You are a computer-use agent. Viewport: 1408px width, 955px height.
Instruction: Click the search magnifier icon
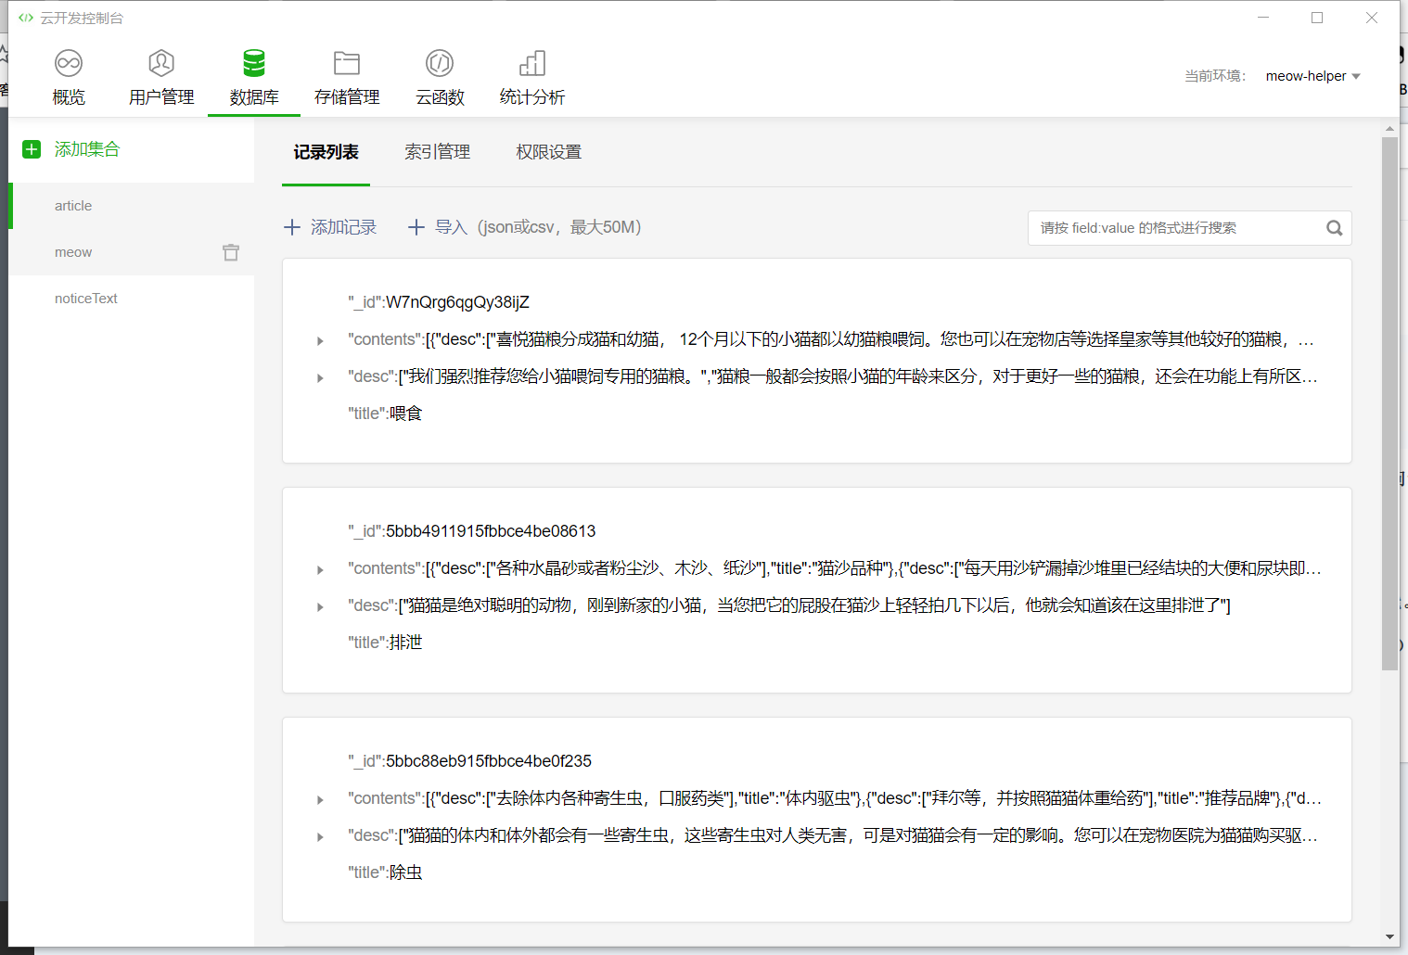pyautogui.click(x=1335, y=228)
